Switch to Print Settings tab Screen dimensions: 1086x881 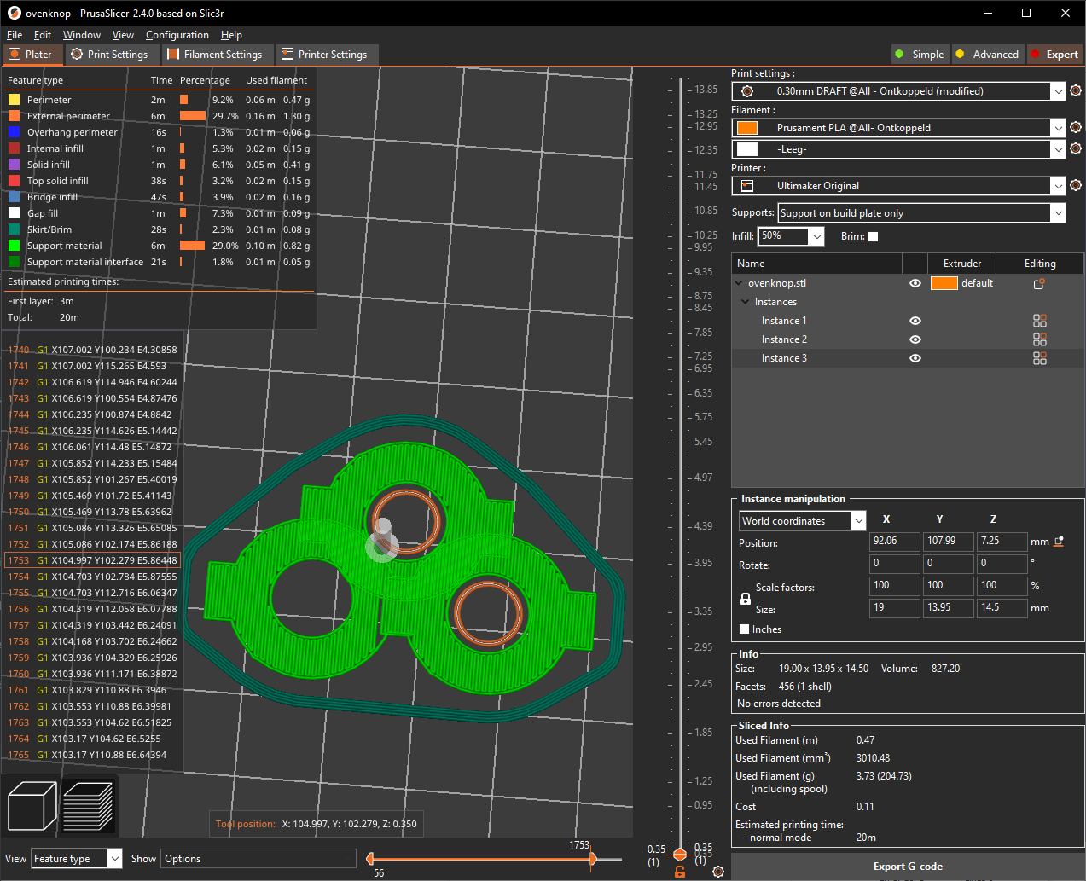pos(109,55)
